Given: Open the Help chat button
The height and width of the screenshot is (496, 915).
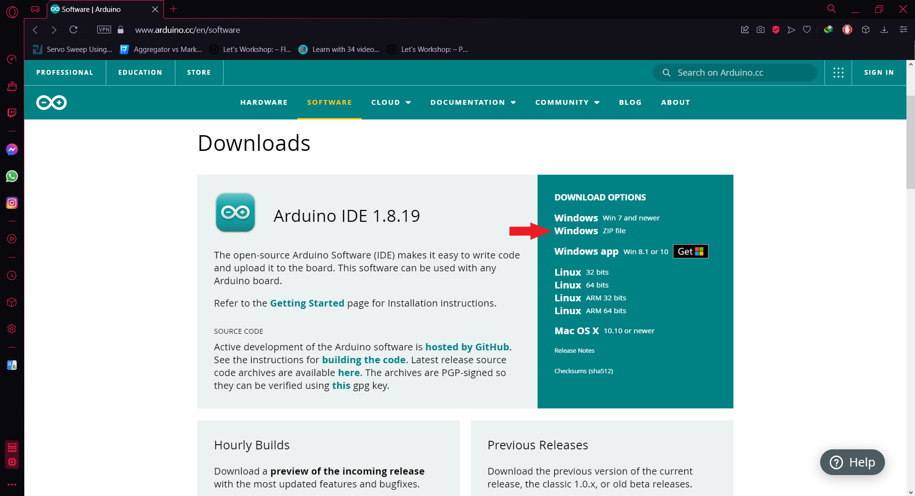Looking at the screenshot, I should (x=852, y=462).
